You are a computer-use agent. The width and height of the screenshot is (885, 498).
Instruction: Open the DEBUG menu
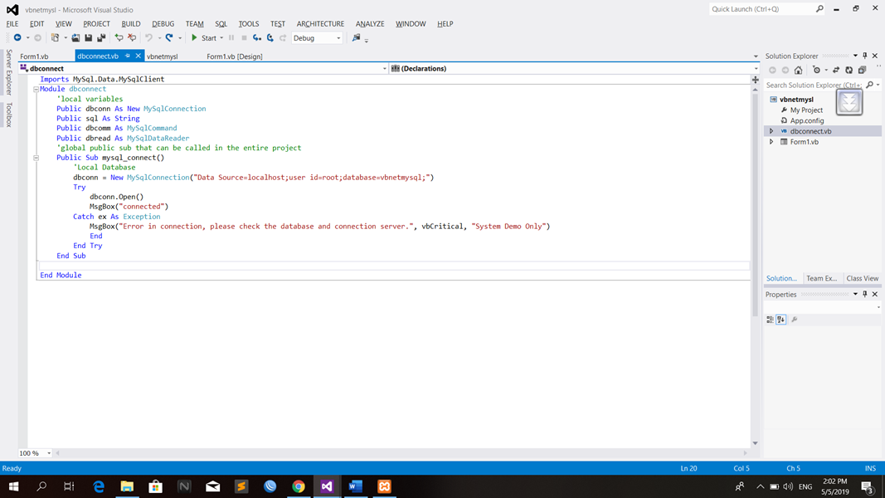[163, 24]
